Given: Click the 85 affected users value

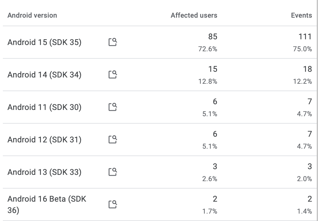Looking at the screenshot, I should point(213,37).
